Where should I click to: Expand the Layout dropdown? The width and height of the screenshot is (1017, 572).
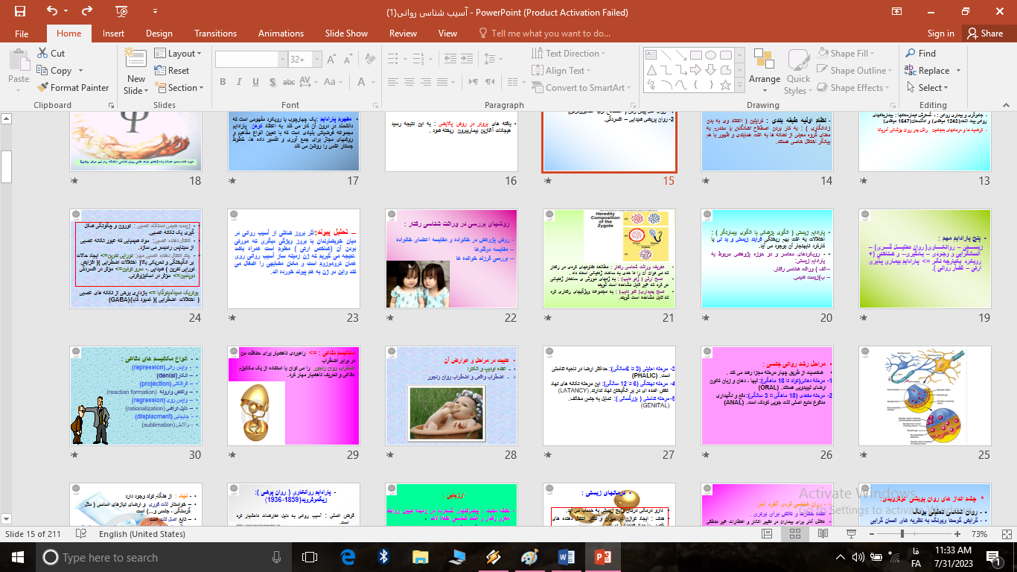point(181,54)
